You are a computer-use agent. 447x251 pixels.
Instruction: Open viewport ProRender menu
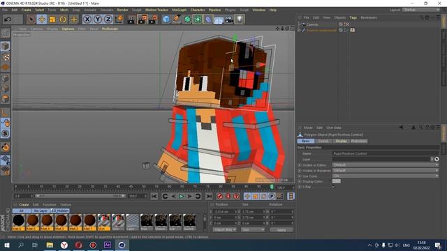(110, 29)
